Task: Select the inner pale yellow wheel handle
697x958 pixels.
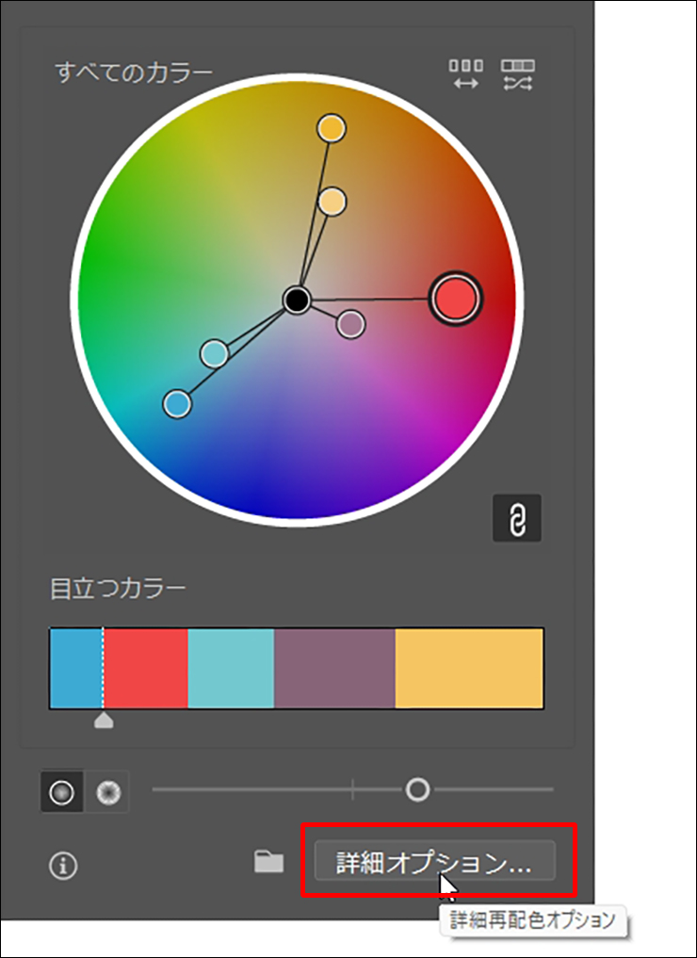Action: click(332, 201)
